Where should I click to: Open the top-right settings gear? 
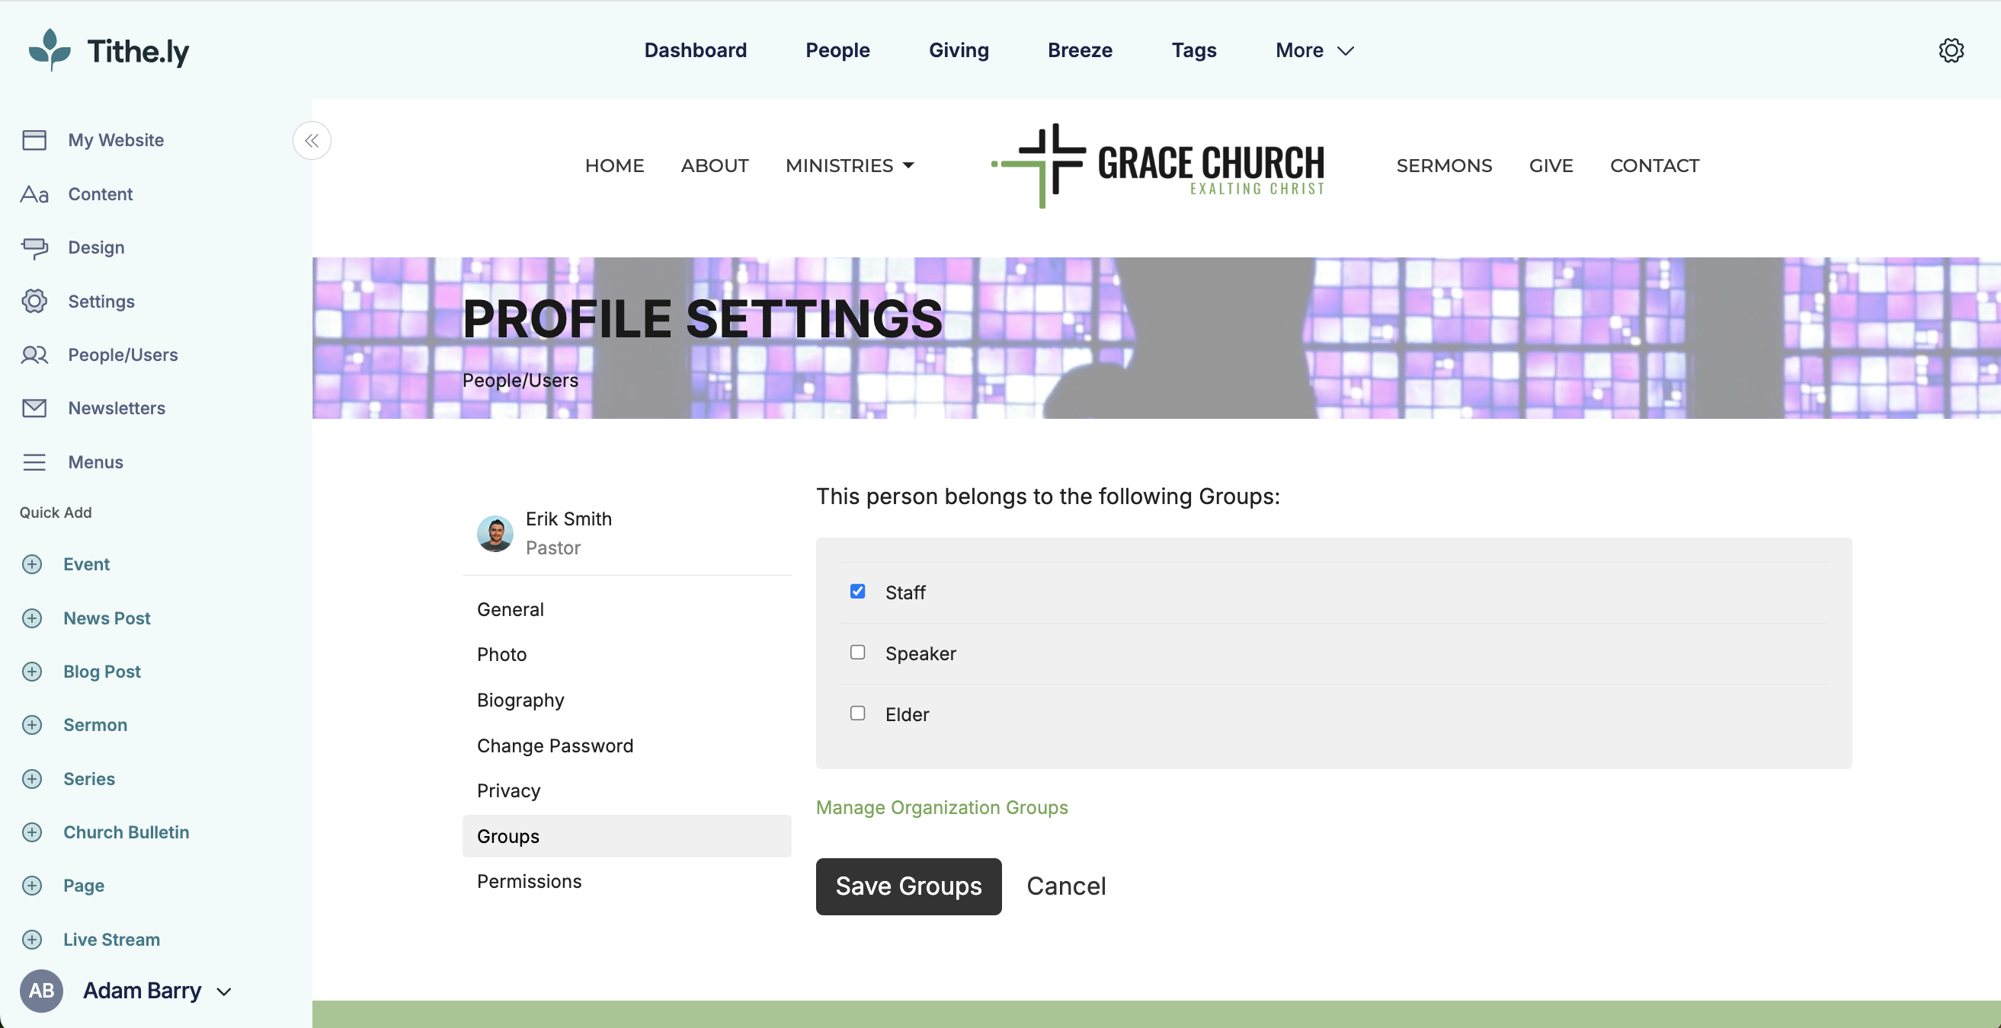(1951, 49)
